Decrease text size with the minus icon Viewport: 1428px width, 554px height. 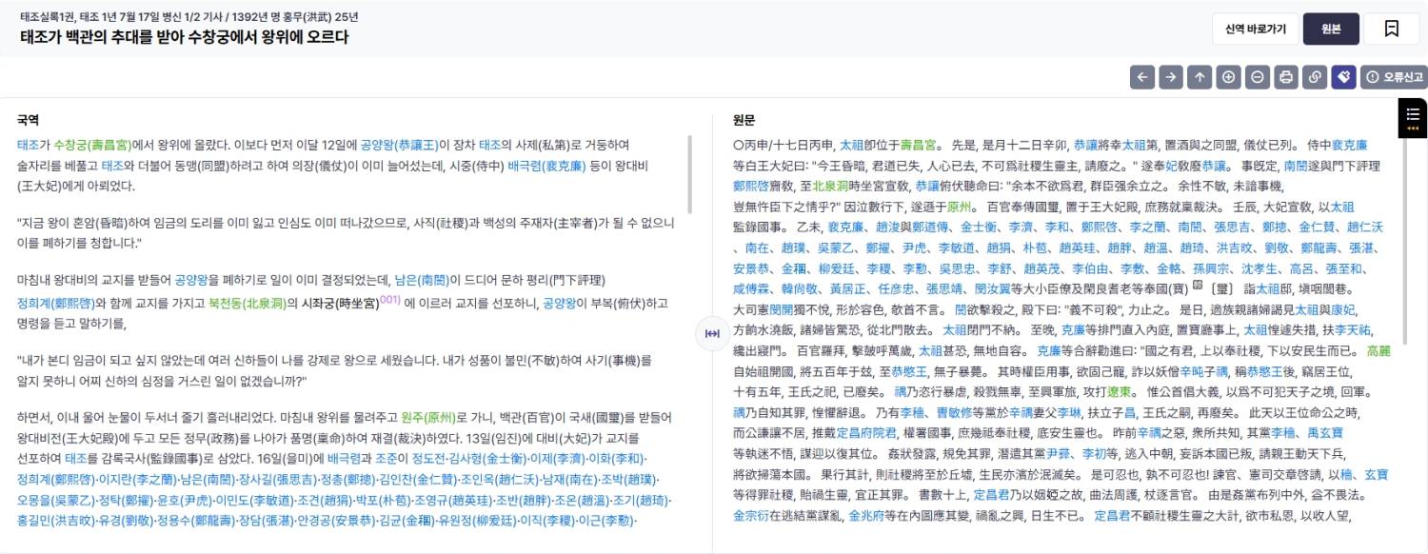(1257, 77)
